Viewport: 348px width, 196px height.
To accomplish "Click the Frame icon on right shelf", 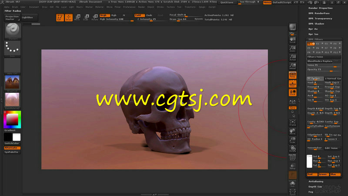I will 292,122.
